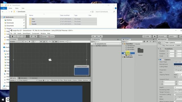This screenshot has width=182, height=102.
Task: Click save search star icon in Project
Action: pyautogui.click(x=150, y=42)
